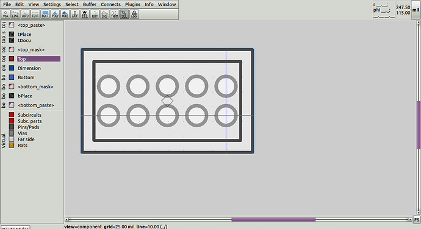Viewport: 421px width, 229px height.
Task: Enable the LOCK tool
Action: [134, 14]
